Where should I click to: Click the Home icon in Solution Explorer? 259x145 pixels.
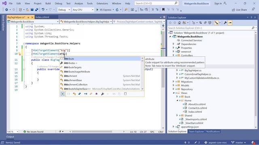click(179, 23)
